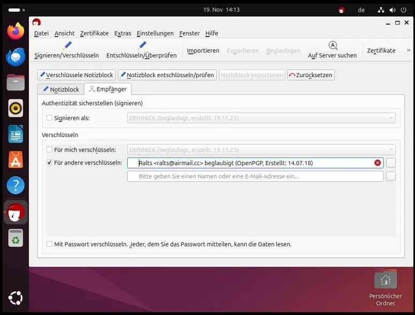This screenshot has height=315, width=415.
Task: Open the Trash from the dock
Action: click(x=16, y=238)
